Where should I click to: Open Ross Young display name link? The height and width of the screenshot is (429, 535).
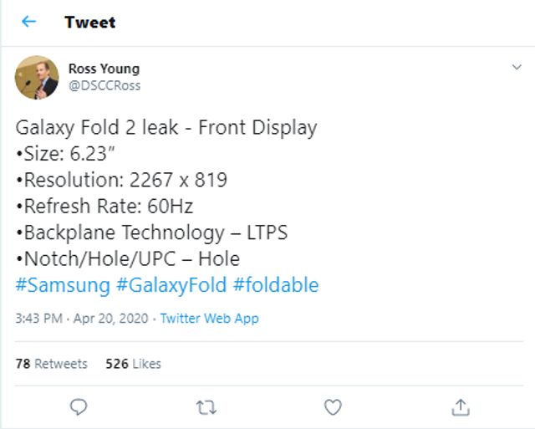point(104,69)
